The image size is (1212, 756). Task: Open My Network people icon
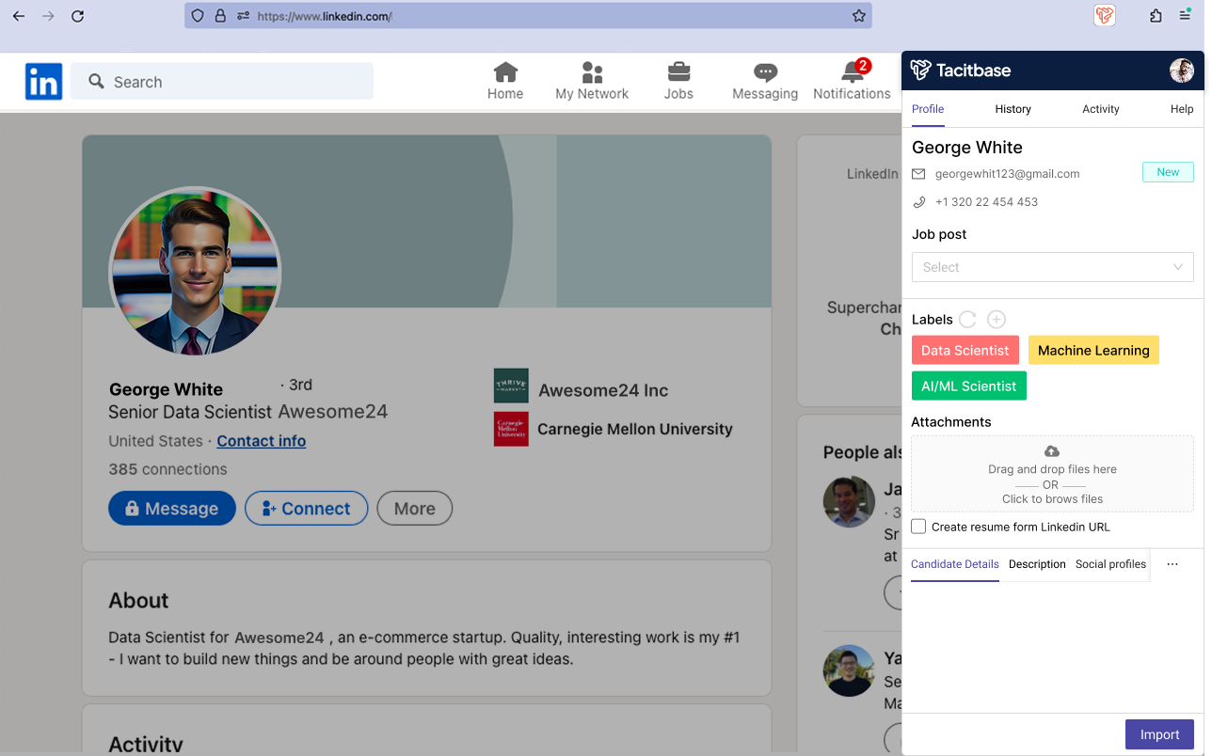pos(592,72)
